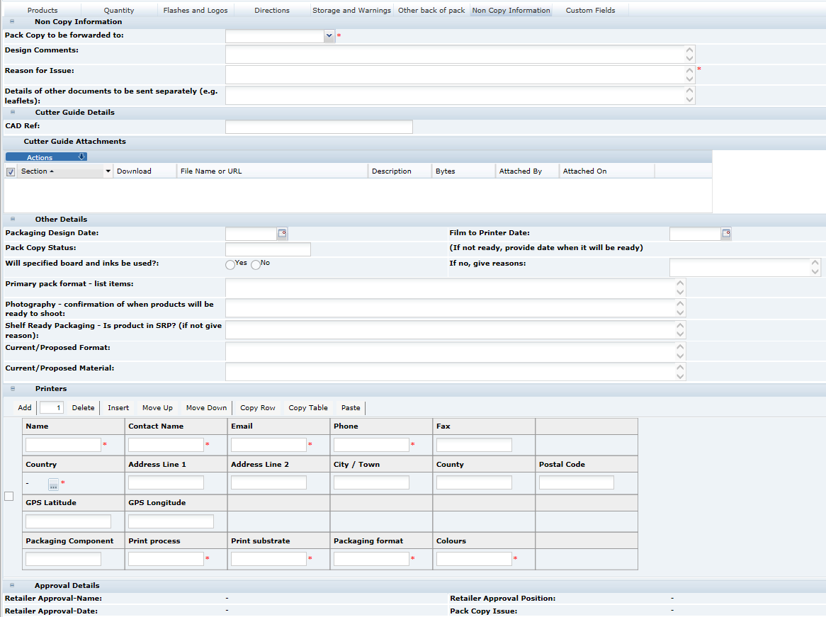Select No for specified board and inks

coord(256,264)
